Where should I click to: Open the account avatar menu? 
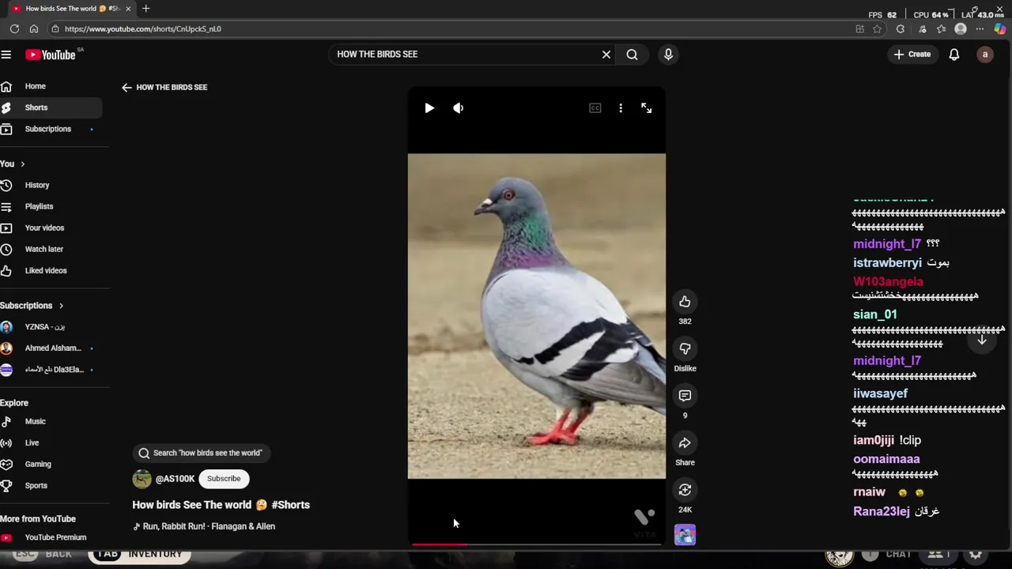pos(984,55)
